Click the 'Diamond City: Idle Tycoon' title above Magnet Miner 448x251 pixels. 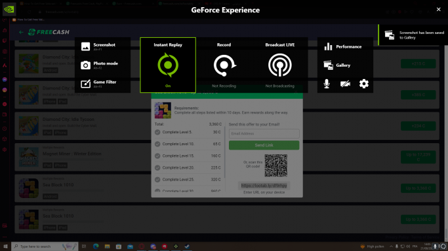point(68,119)
